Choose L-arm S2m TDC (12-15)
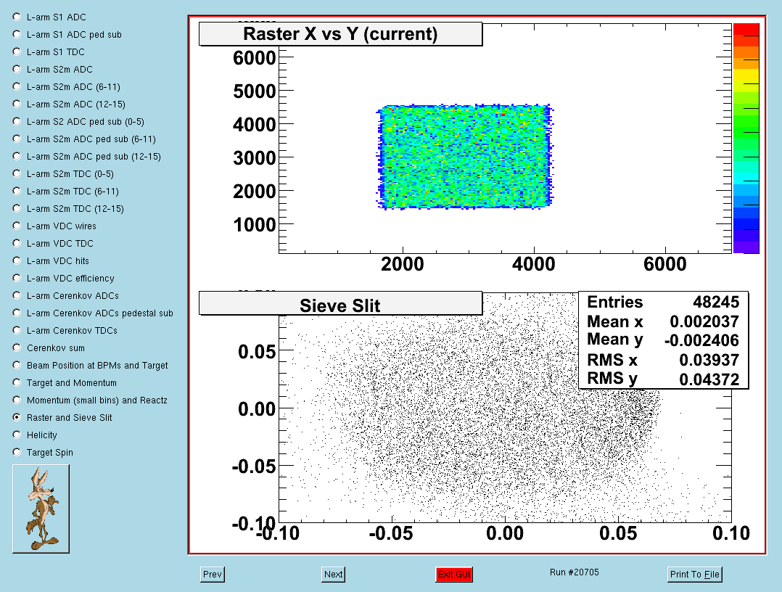 [x=17, y=208]
